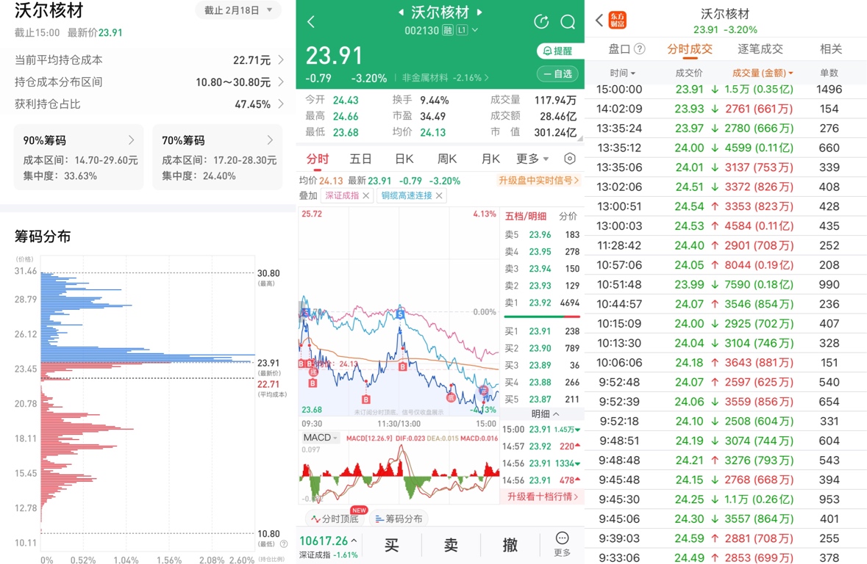Open the 70%筹码 card details
This screenshot has width=867, height=564.
[218, 157]
